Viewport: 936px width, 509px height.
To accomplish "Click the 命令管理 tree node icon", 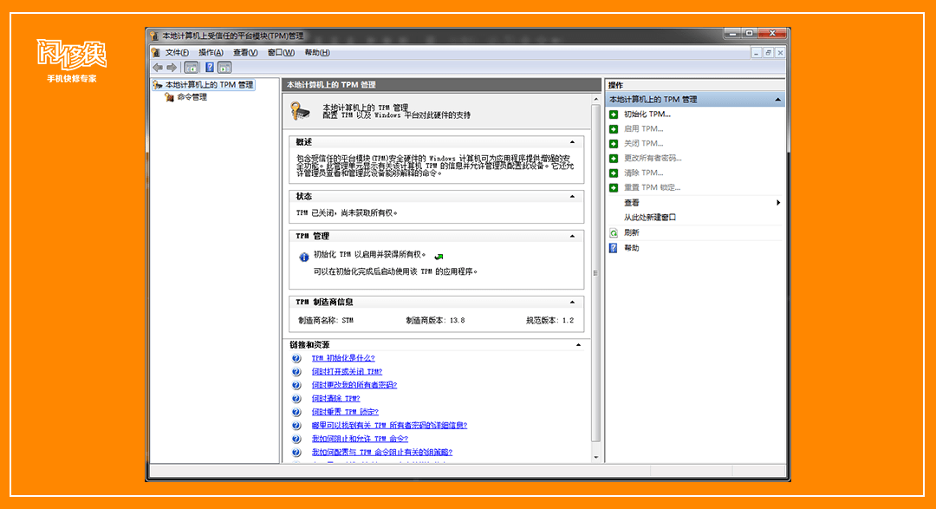I will click(169, 97).
